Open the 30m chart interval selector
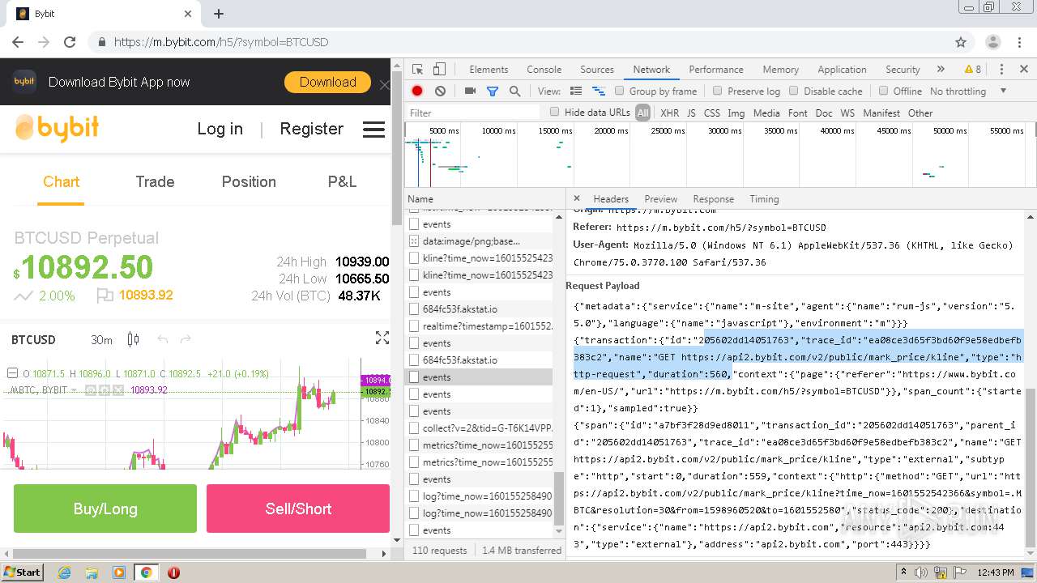This screenshot has height=583, width=1037. point(101,340)
